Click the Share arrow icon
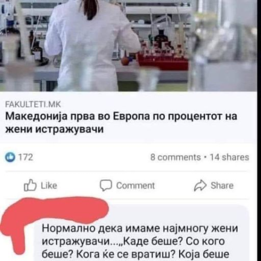 click(200, 185)
